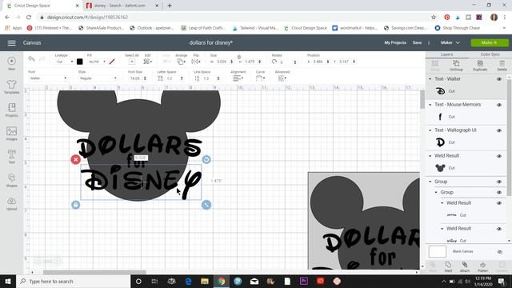Click the font size field

(134, 78)
